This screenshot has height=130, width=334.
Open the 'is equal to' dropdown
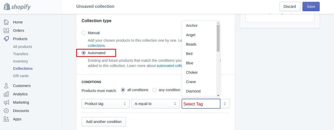pyautogui.click(x=156, y=104)
